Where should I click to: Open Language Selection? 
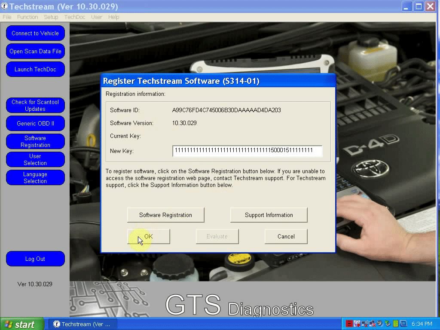click(35, 177)
